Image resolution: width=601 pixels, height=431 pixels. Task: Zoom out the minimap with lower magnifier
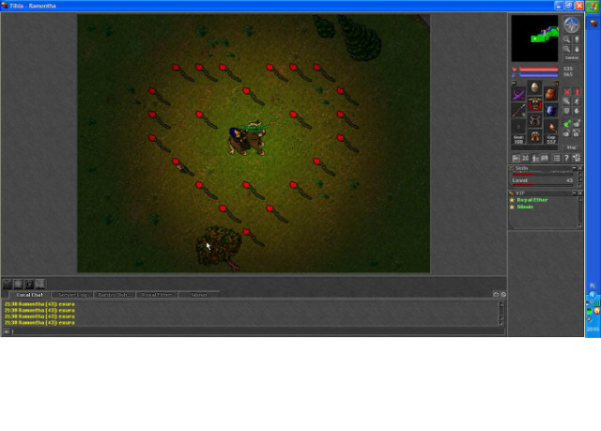tap(566, 49)
